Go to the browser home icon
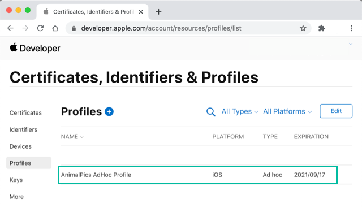Image resolution: width=362 pixels, height=208 pixels. click(x=55, y=28)
